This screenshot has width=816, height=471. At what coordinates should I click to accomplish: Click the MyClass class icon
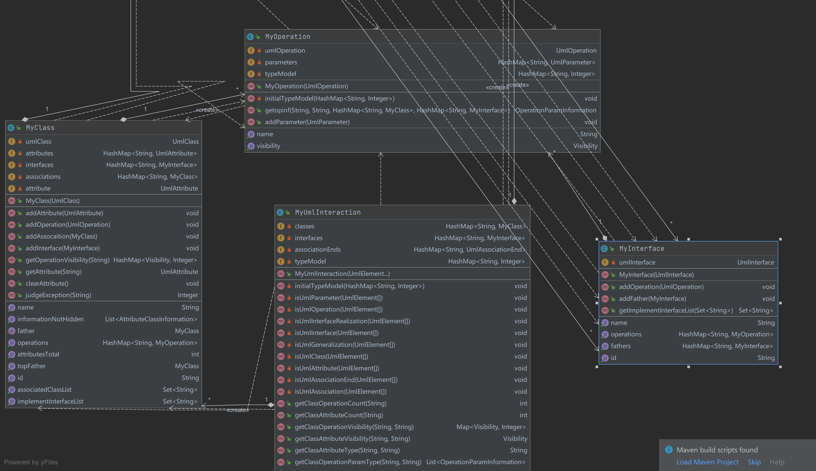click(x=11, y=128)
